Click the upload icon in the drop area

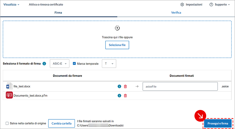(117, 28)
